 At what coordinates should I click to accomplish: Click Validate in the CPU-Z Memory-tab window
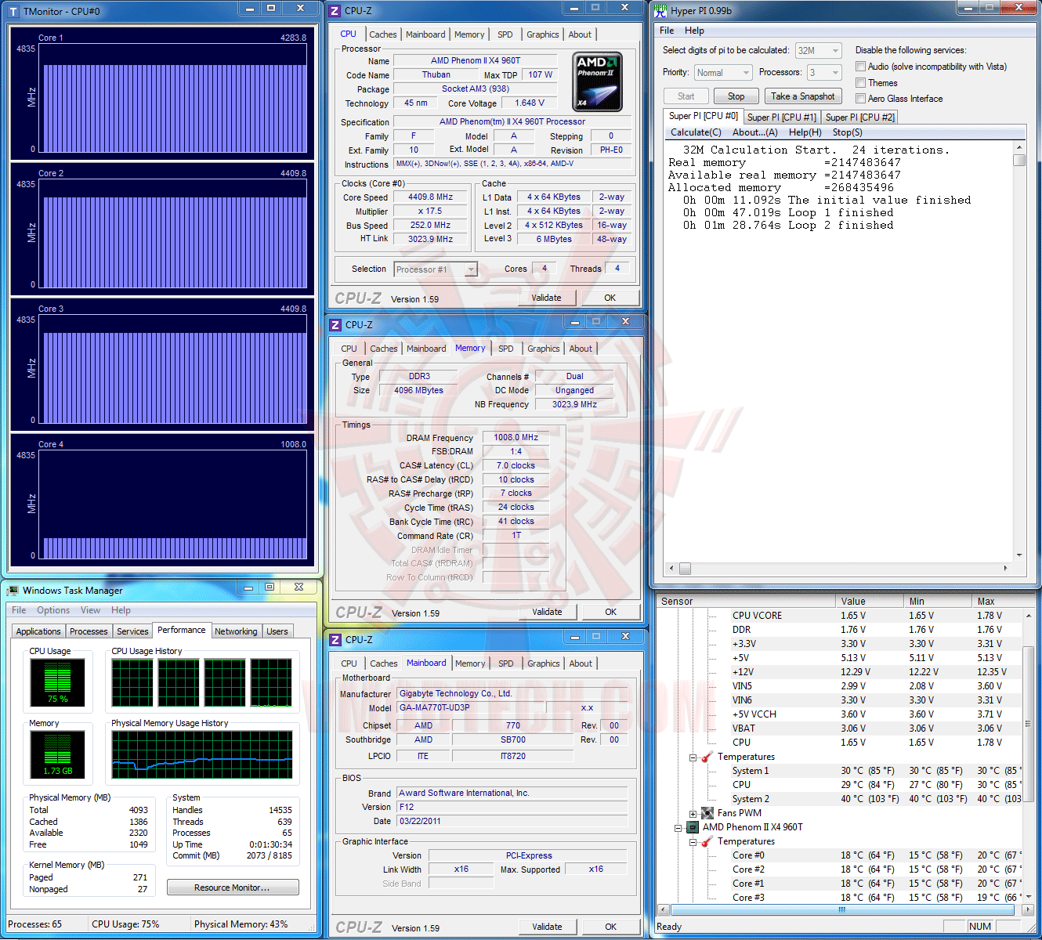(547, 612)
